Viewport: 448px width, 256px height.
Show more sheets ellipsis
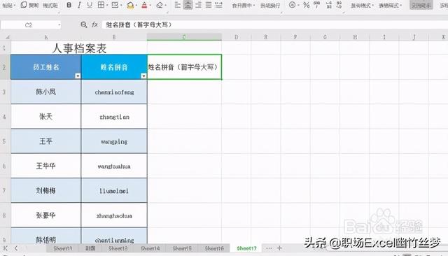click(x=269, y=248)
